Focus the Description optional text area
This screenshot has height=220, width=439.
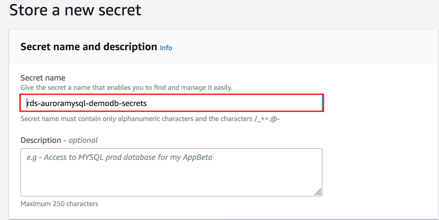click(172, 172)
